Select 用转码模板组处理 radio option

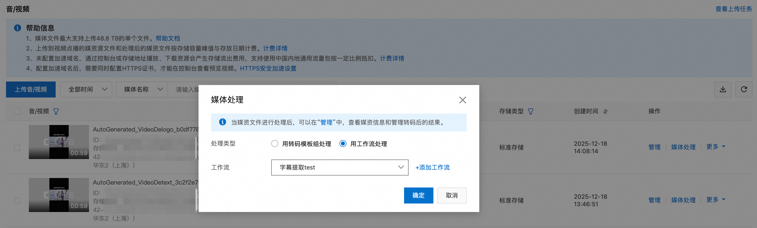[274, 143]
